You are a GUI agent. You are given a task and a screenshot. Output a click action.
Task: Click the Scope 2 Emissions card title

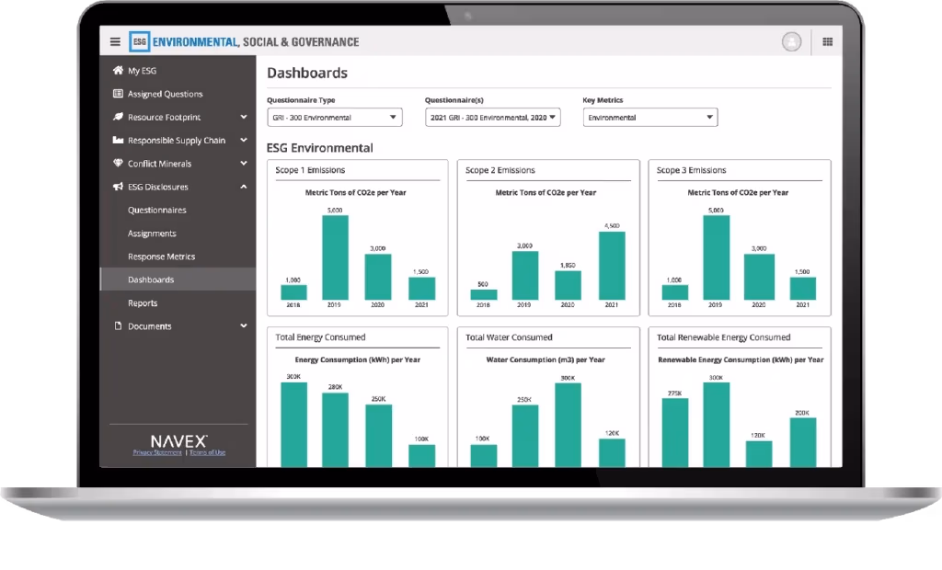[x=500, y=170]
